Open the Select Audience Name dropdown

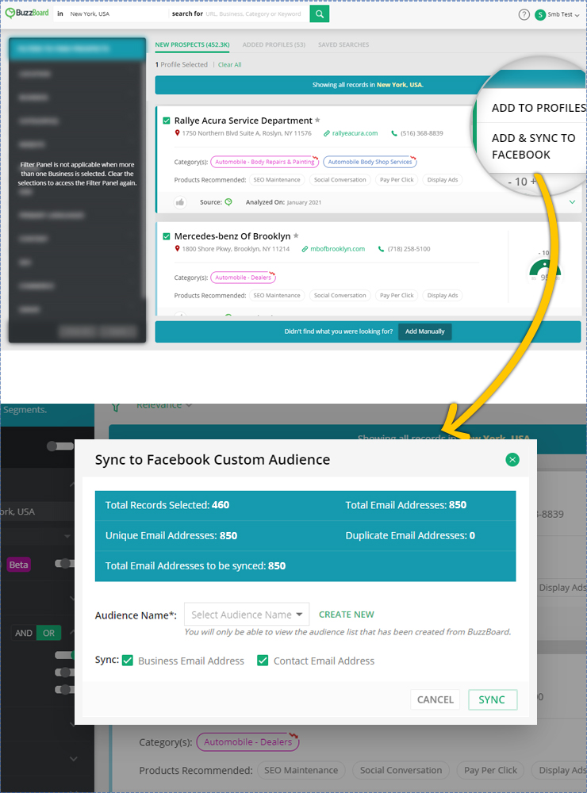[247, 615]
